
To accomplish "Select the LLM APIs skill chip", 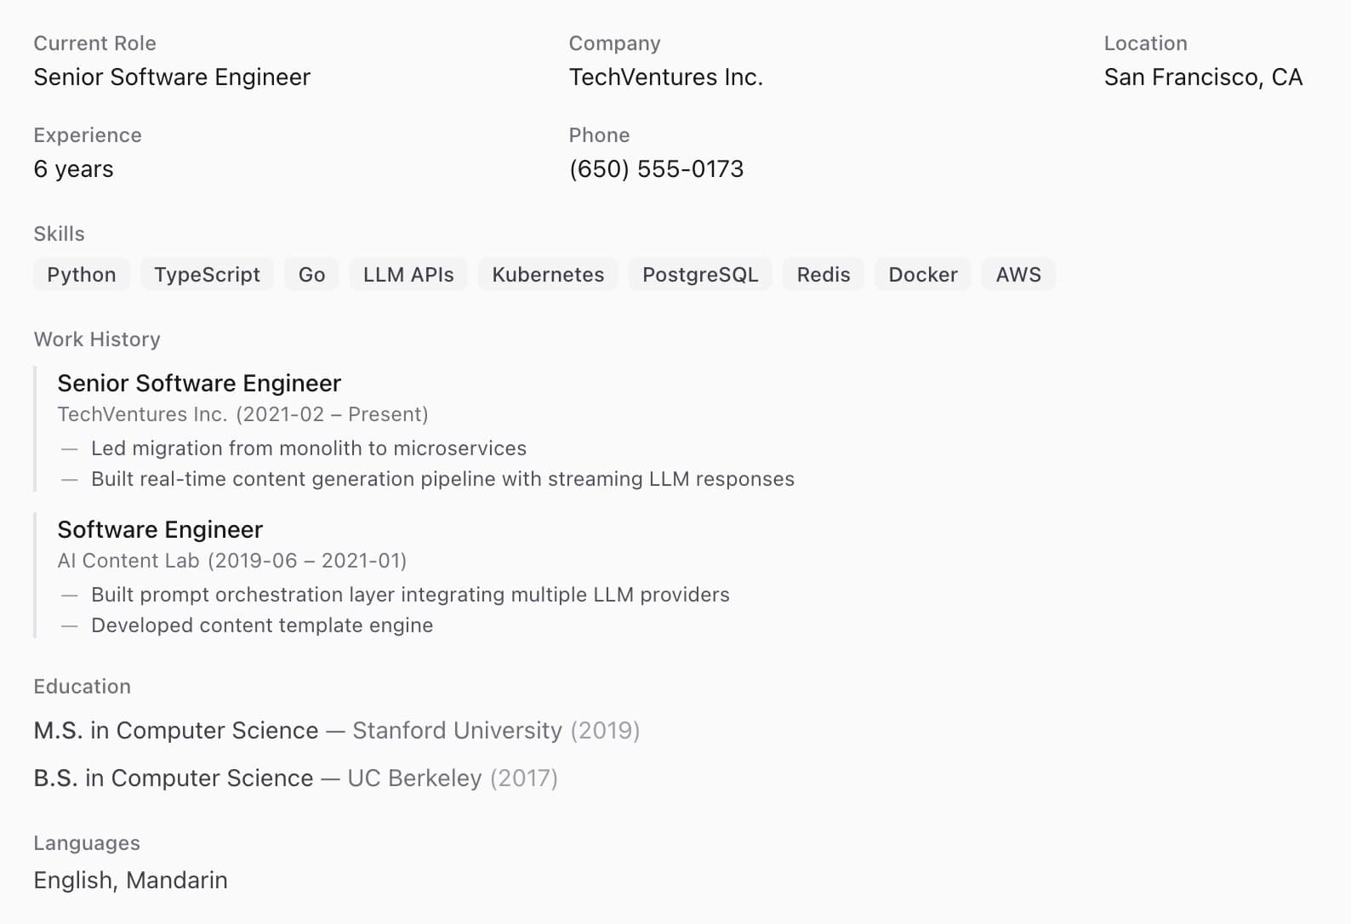I will click(x=408, y=275).
